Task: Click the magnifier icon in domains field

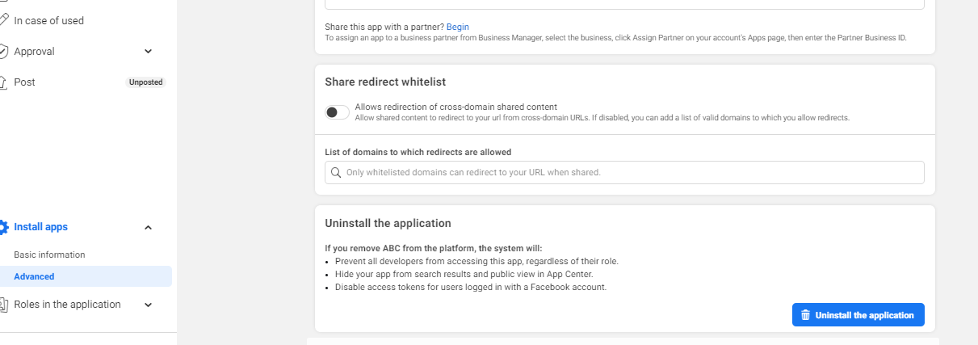Action: (335, 172)
